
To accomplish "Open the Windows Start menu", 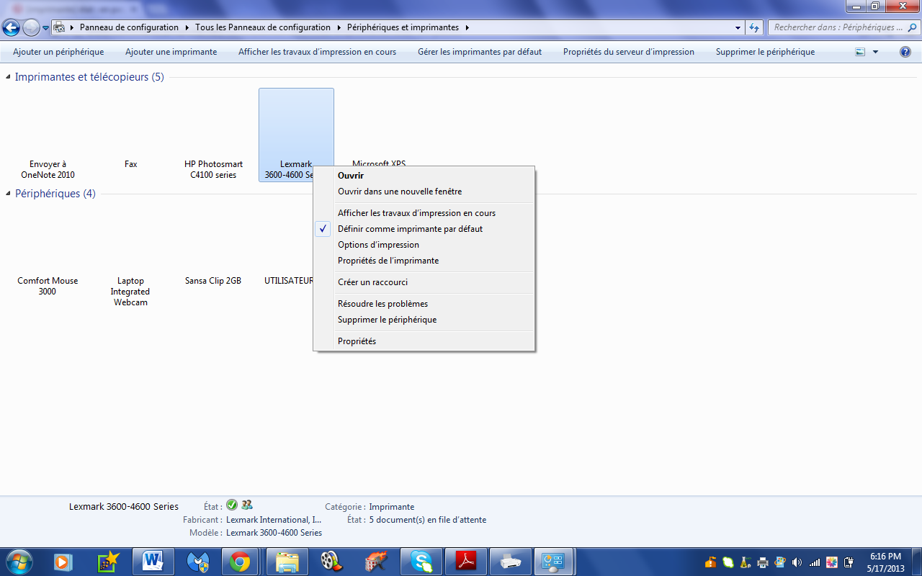I will coord(19,561).
